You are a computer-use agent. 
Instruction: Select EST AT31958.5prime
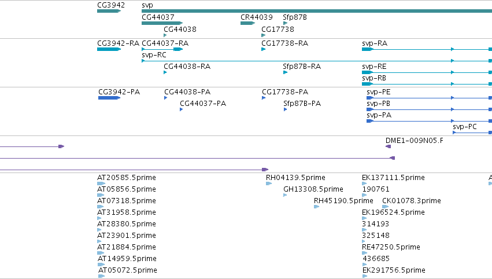(x=99, y=218)
